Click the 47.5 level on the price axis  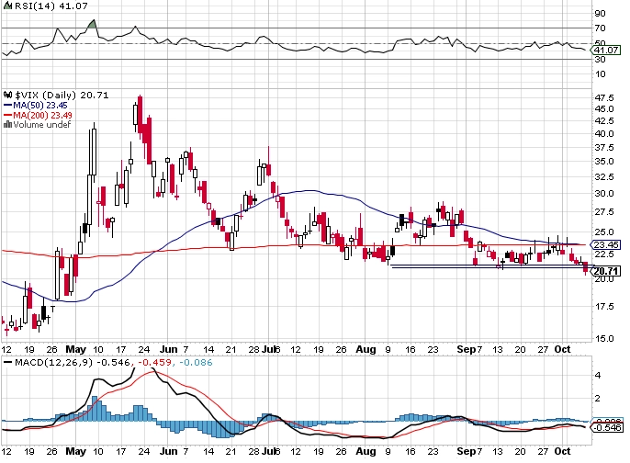(603, 97)
